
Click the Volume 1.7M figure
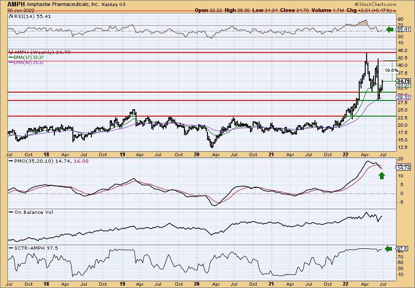[x=328, y=10]
